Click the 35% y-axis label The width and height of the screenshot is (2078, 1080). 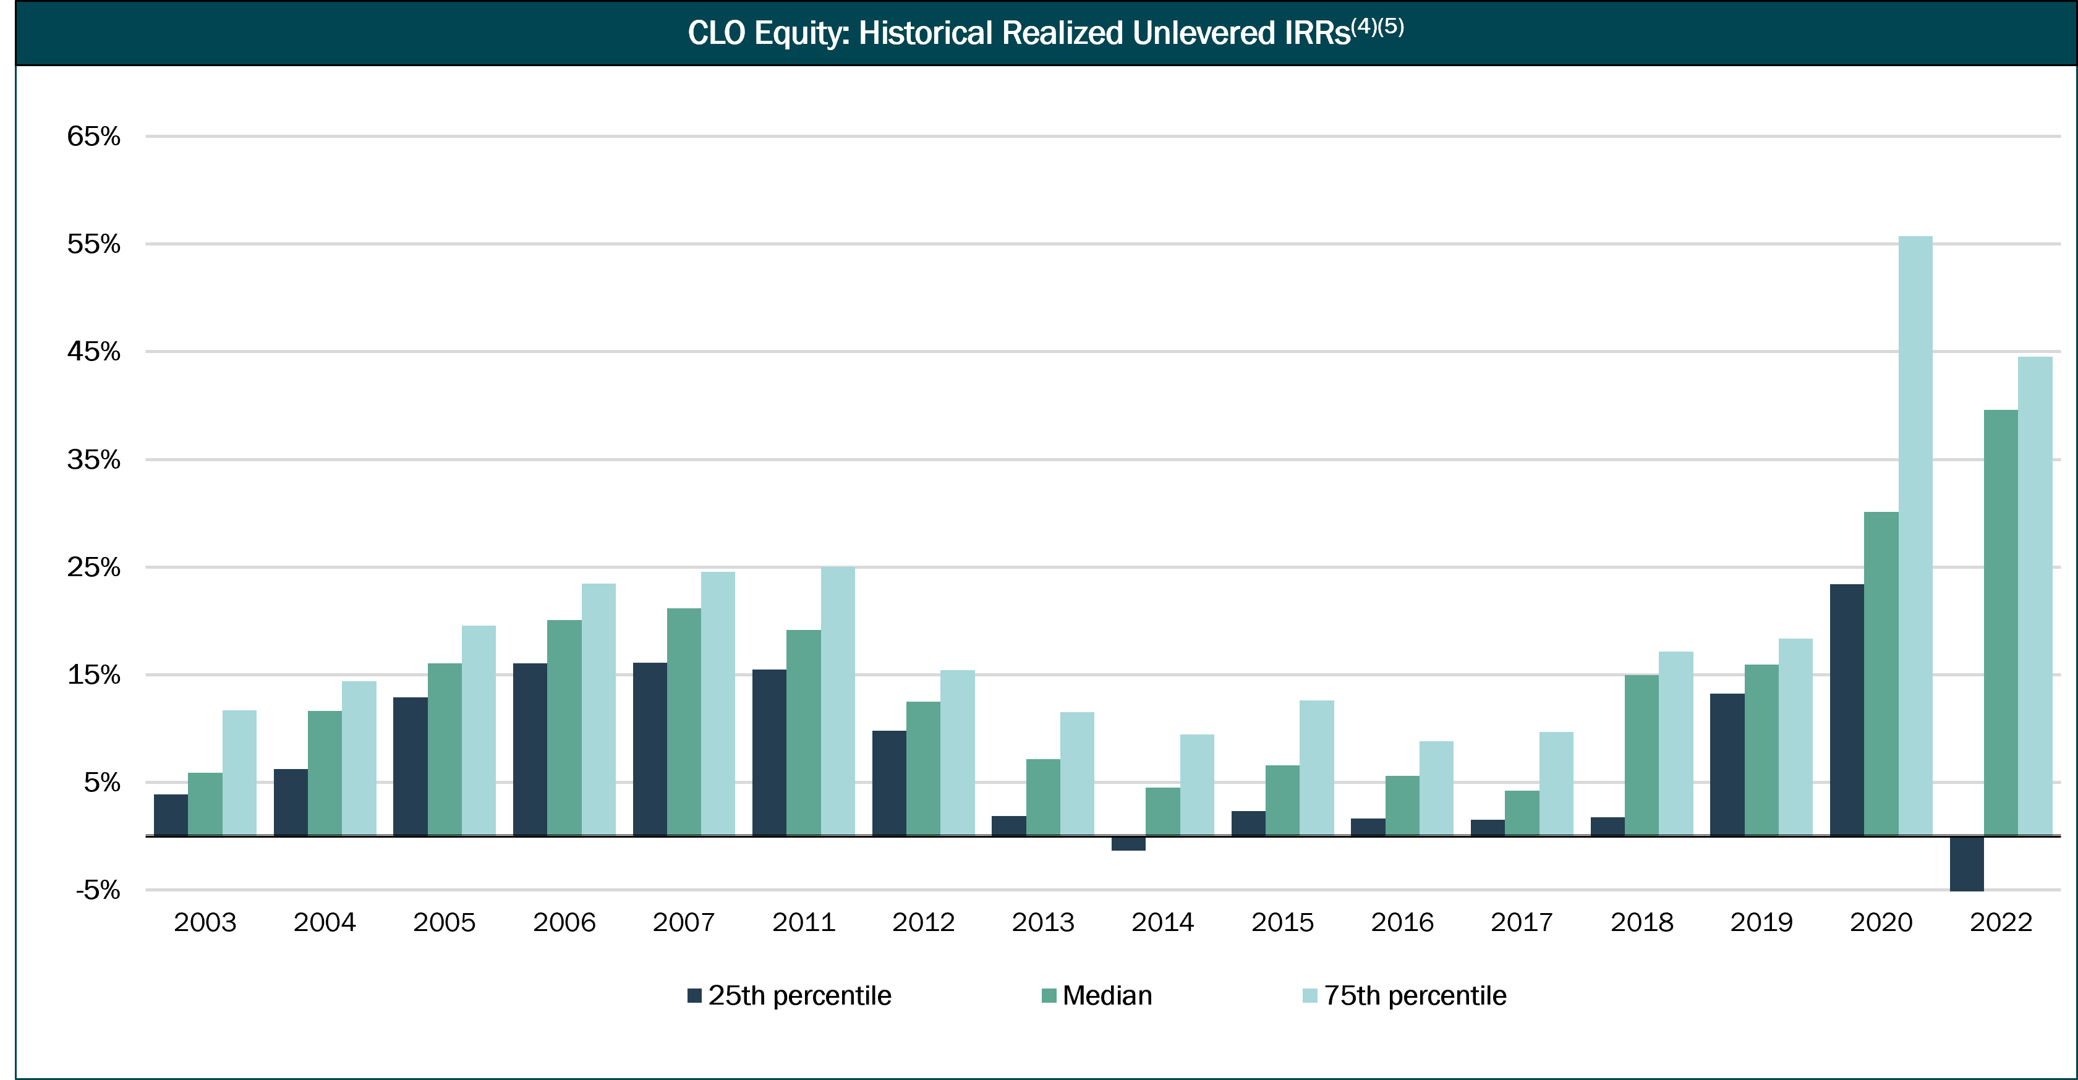tap(93, 460)
